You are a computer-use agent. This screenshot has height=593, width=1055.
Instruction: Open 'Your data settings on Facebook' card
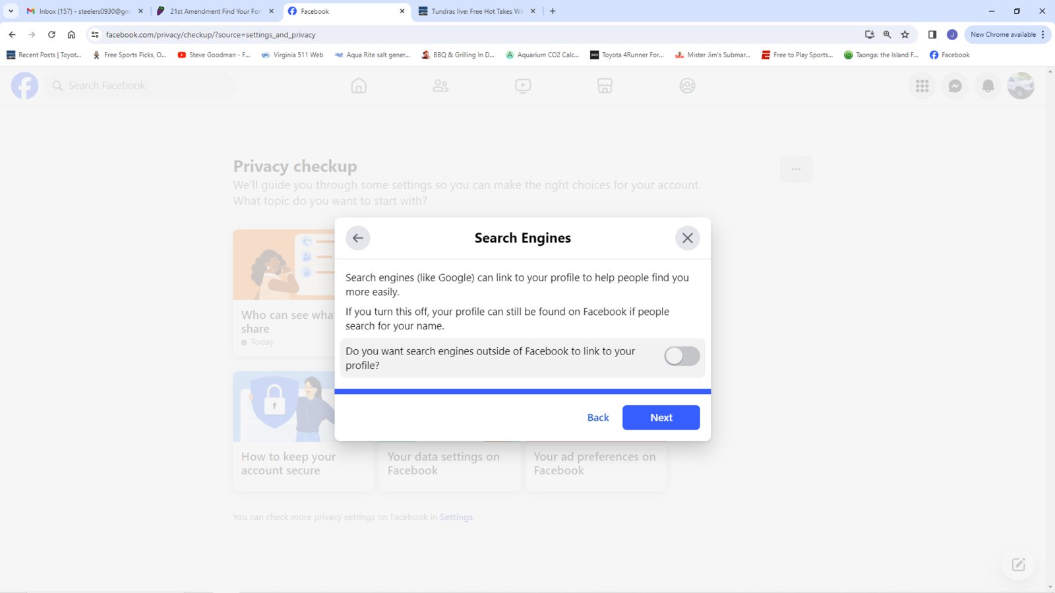pyautogui.click(x=449, y=465)
